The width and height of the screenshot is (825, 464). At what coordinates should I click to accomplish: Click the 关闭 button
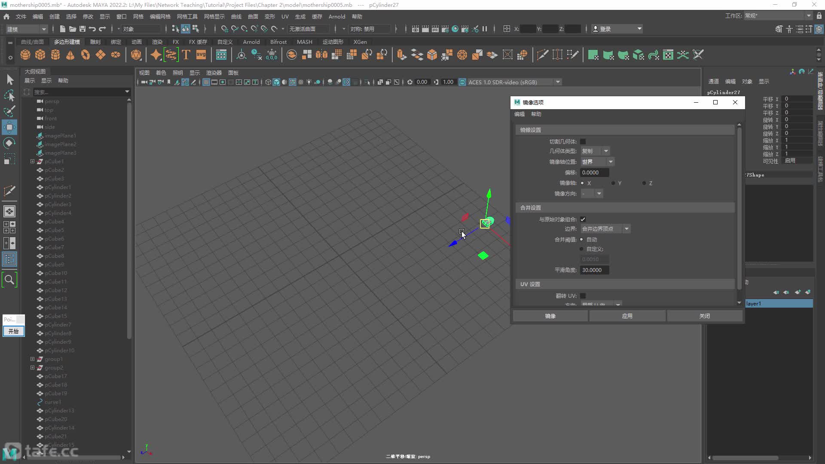click(705, 316)
